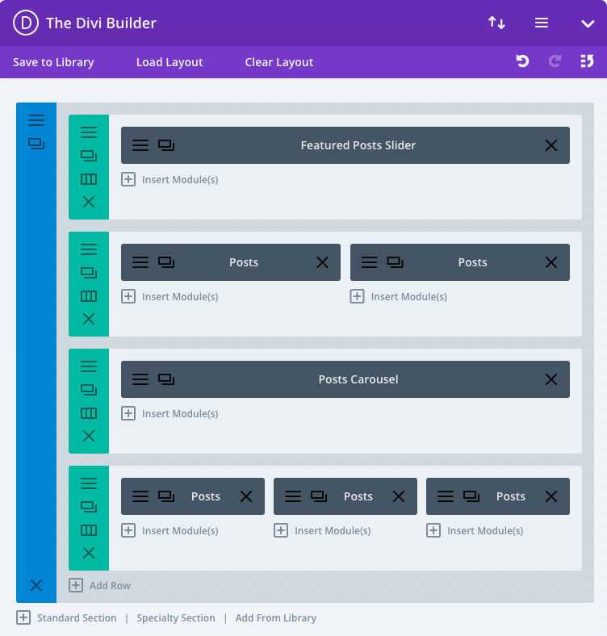This screenshot has width=607, height=636.
Task: Click Add Row
Action: coord(99,585)
